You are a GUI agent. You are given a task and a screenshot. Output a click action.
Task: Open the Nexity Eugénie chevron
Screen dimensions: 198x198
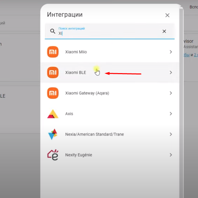[x=171, y=155]
